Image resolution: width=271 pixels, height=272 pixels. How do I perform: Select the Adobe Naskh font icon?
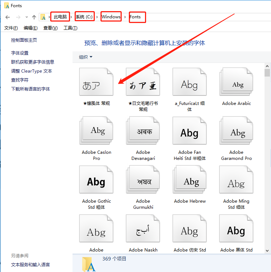143,228
